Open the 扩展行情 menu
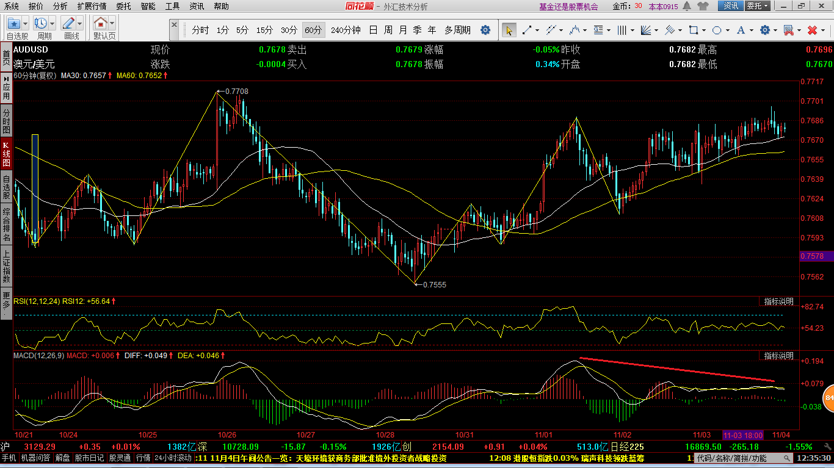This screenshot has width=834, height=468. point(92,6)
